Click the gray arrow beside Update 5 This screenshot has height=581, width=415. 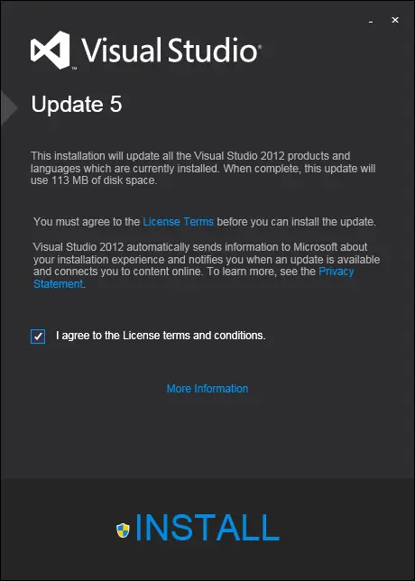(9, 108)
